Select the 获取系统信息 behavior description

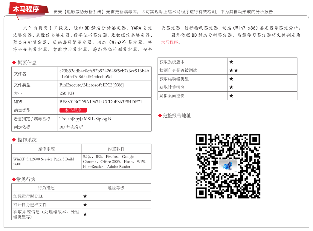46,214
